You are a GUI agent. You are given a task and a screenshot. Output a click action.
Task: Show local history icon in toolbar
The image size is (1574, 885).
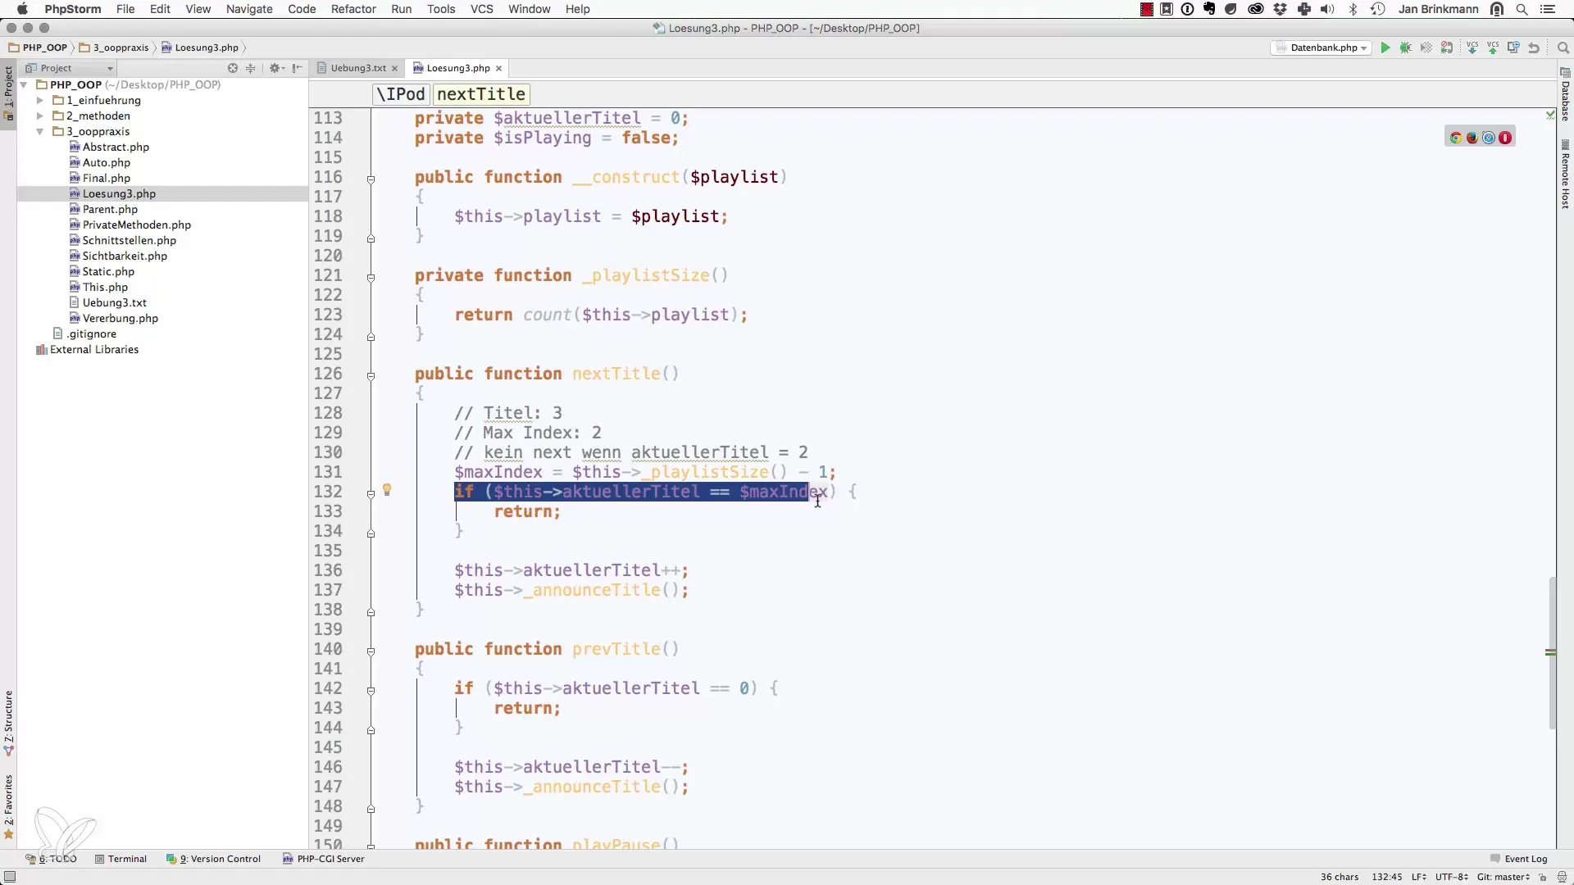click(1513, 48)
